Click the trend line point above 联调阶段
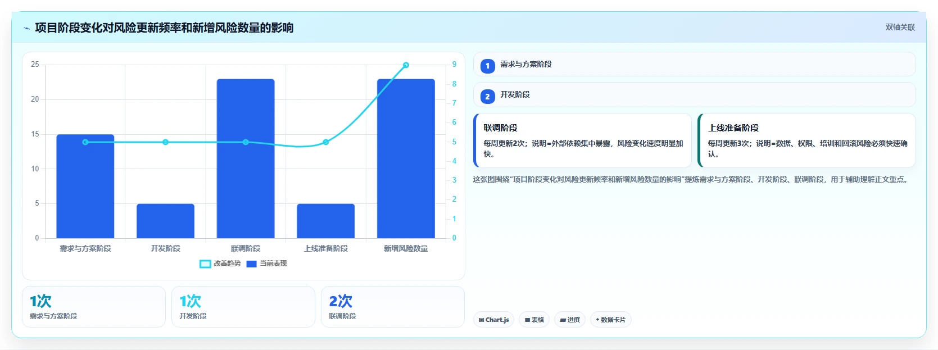Screen dimensions: 938x350 point(246,142)
